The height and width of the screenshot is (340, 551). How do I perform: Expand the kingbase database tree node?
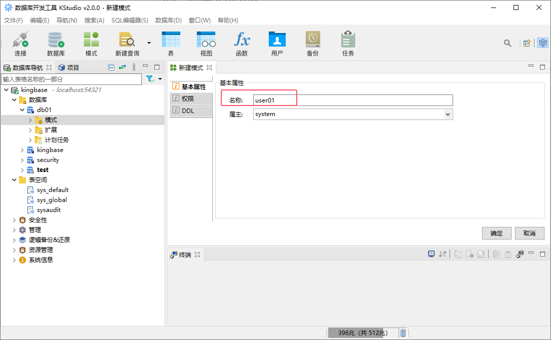(22, 150)
